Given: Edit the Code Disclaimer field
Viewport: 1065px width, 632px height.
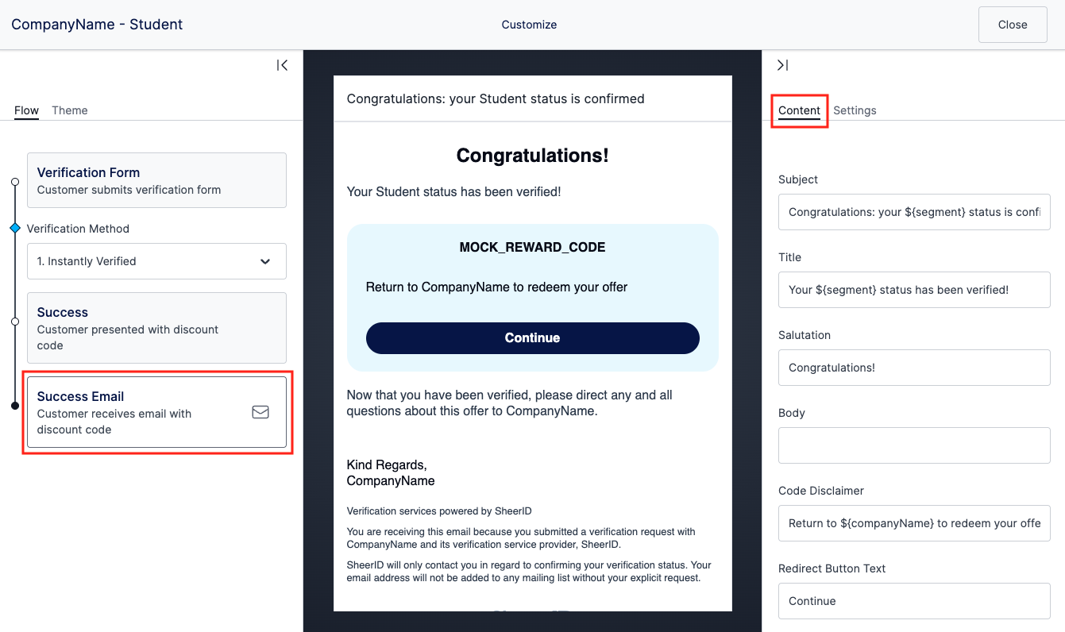Looking at the screenshot, I should pos(914,523).
